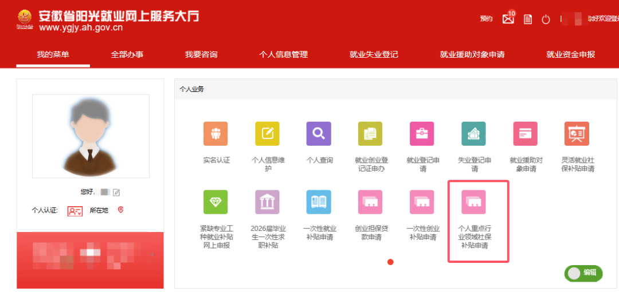Image resolution: width=619 pixels, height=292 pixels.
Task: Click the edit pencil beside 您好 name
Action: click(116, 192)
